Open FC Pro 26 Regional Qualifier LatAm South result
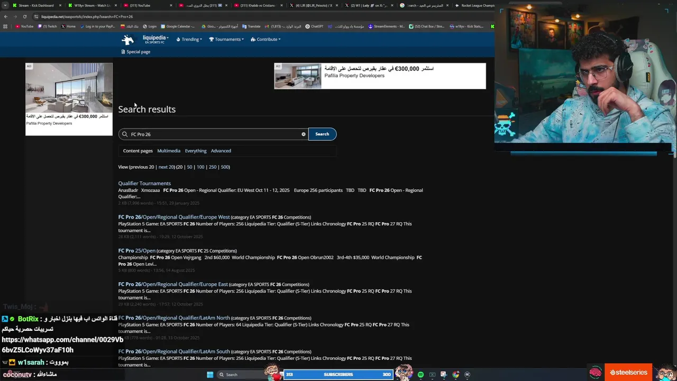 (x=174, y=351)
